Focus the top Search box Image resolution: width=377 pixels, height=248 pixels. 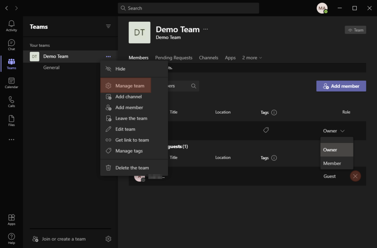(188, 8)
